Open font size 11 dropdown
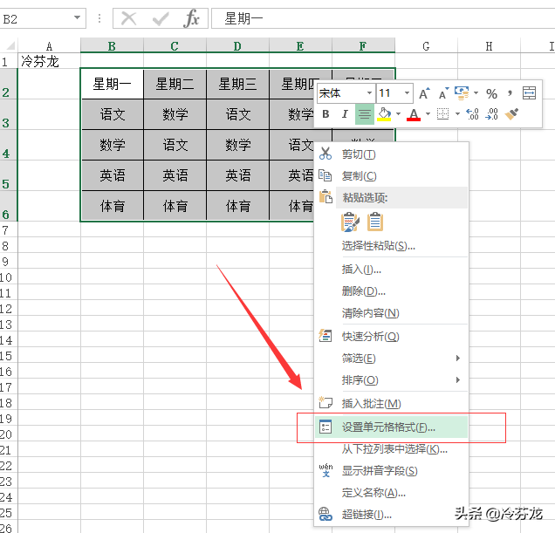The height and width of the screenshot is (533, 555). [x=407, y=93]
